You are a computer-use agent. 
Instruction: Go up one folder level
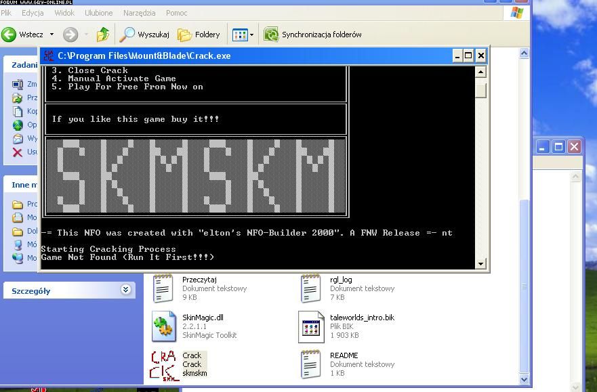[103, 35]
